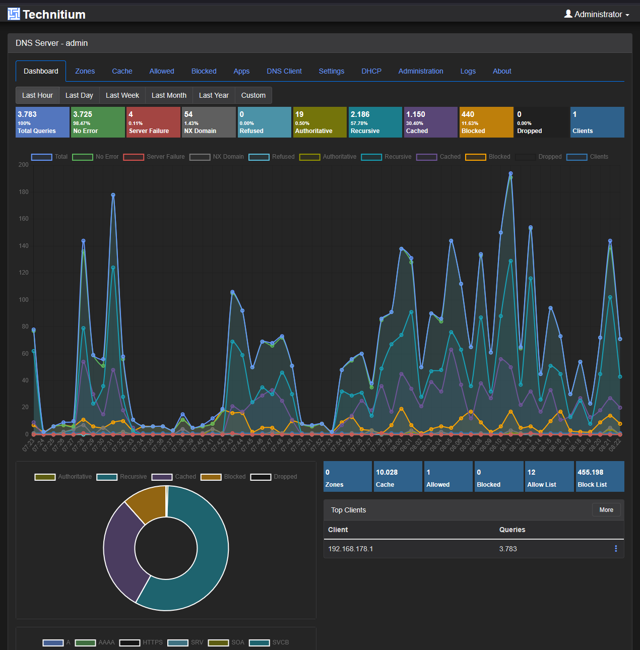This screenshot has height=650, width=640.
Task: Toggle Total series in line chart legend
Action: 49,157
